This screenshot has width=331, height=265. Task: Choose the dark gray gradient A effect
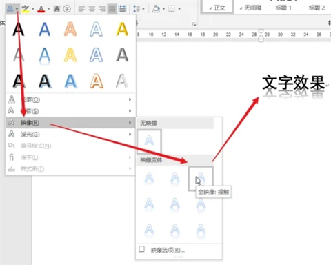(x=122, y=55)
